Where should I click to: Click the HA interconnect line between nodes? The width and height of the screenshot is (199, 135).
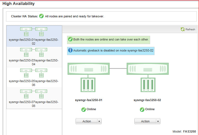point(118,68)
